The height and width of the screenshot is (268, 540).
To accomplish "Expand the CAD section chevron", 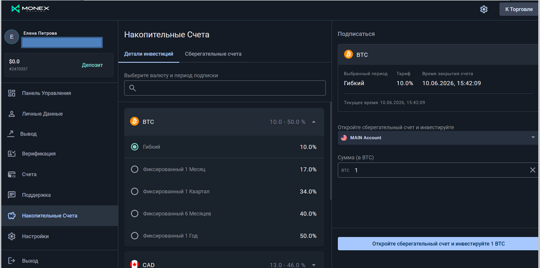I will 313,264.
